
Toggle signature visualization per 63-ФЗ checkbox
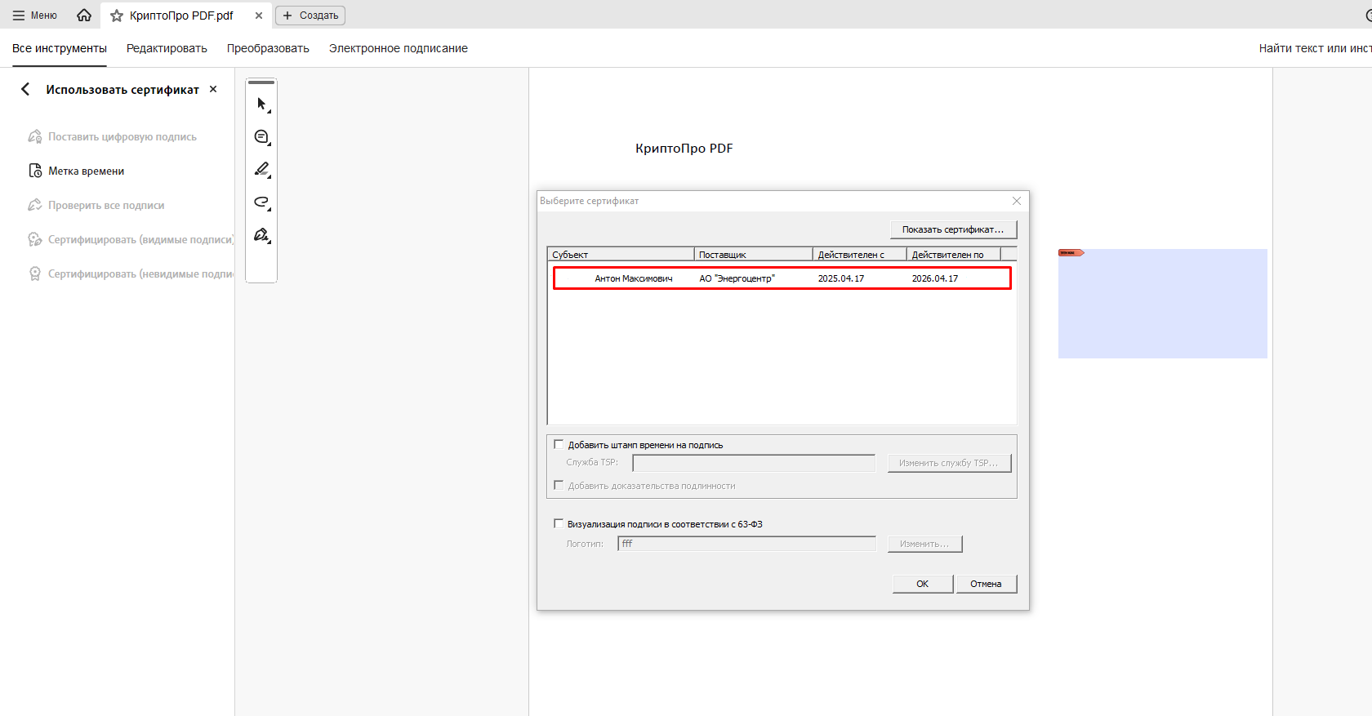[559, 524]
